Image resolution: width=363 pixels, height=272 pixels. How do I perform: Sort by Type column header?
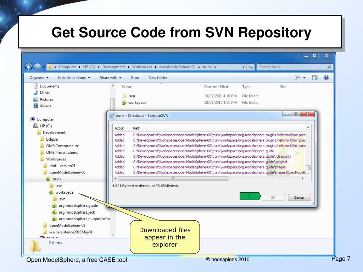coord(246,87)
